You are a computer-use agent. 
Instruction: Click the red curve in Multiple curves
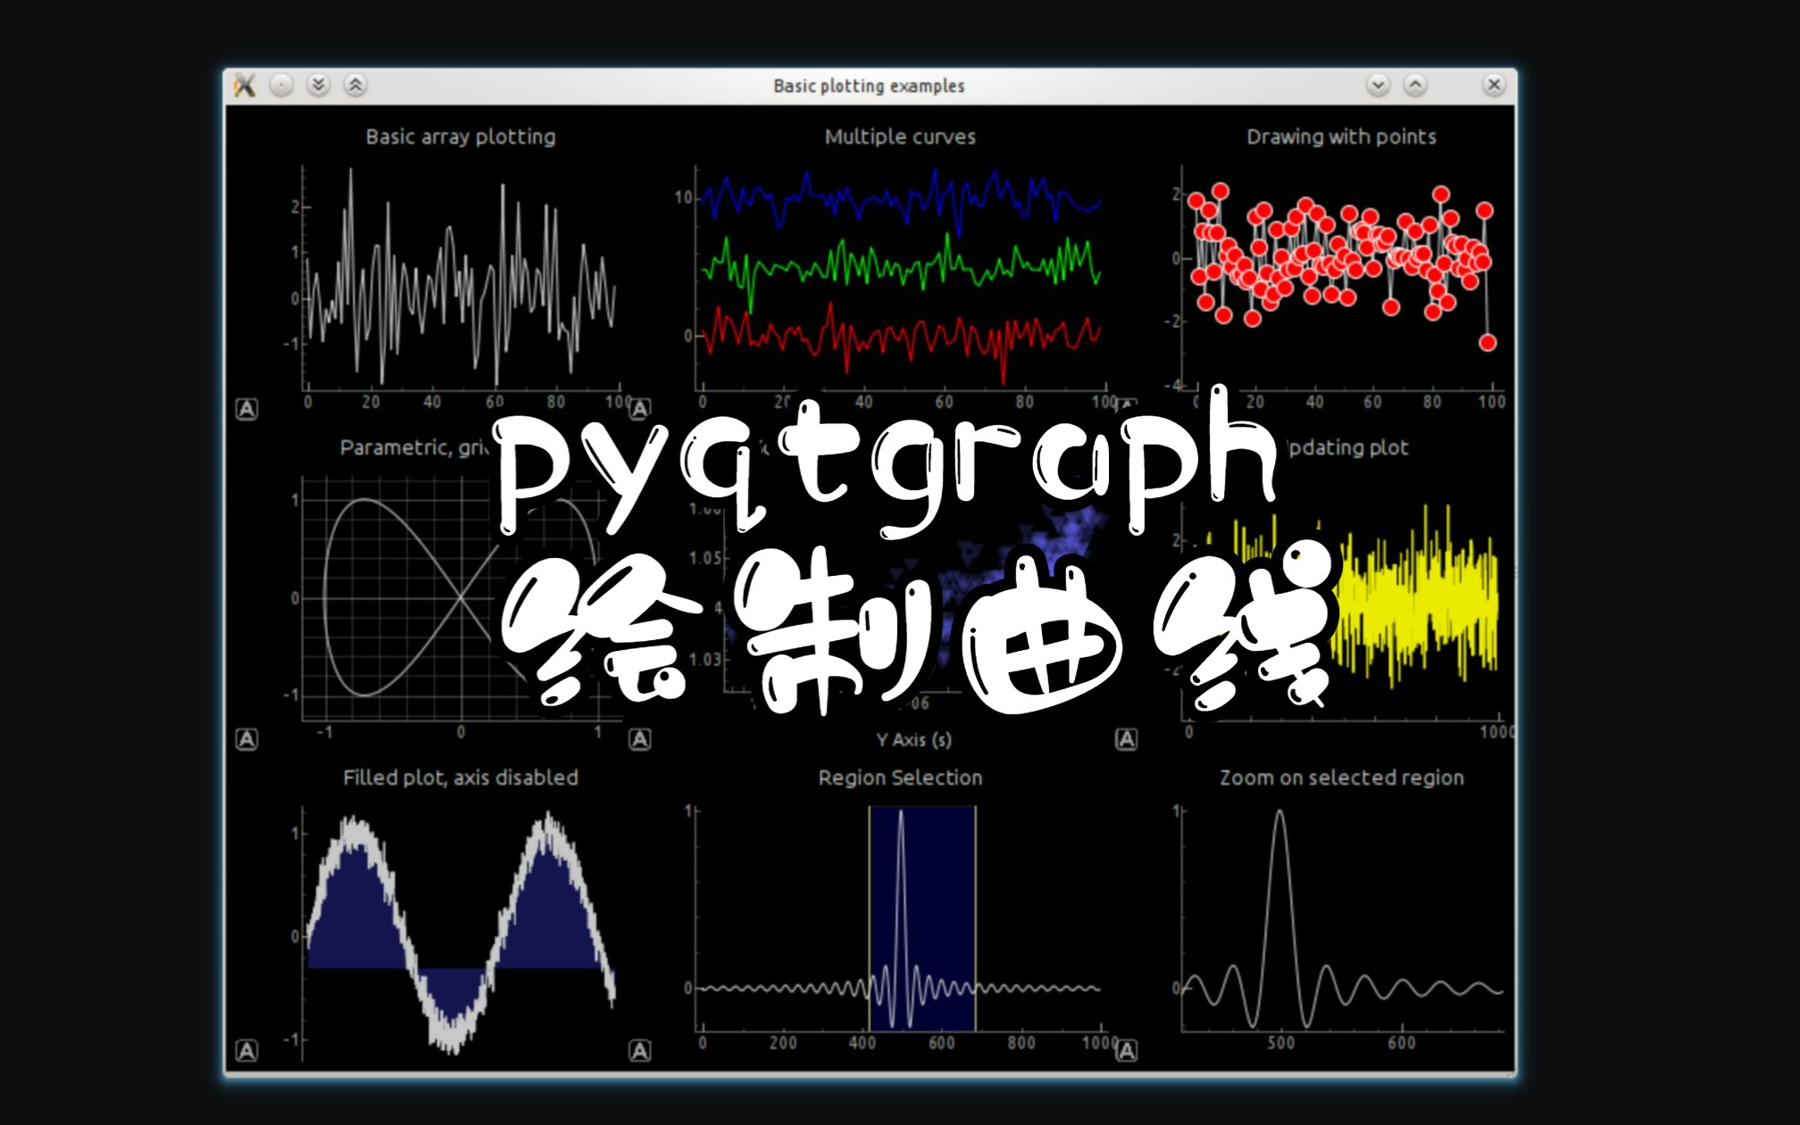click(902, 337)
